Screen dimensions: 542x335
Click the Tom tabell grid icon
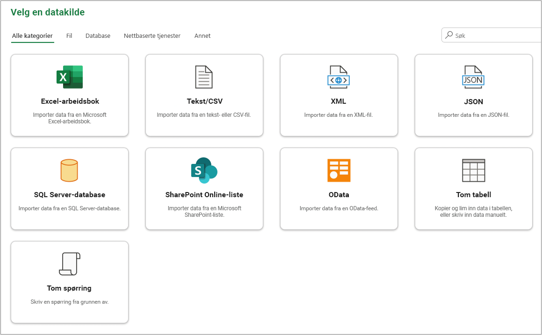[474, 170]
